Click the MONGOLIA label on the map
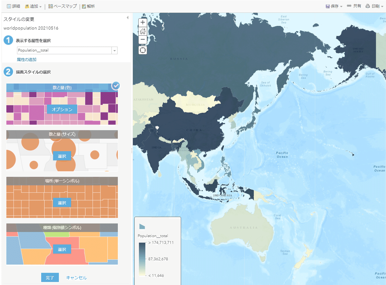The height and width of the screenshot is (285, 386). (195, 105)
